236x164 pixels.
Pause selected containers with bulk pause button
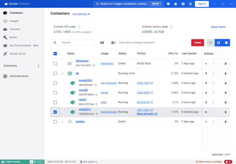(218, 43)
